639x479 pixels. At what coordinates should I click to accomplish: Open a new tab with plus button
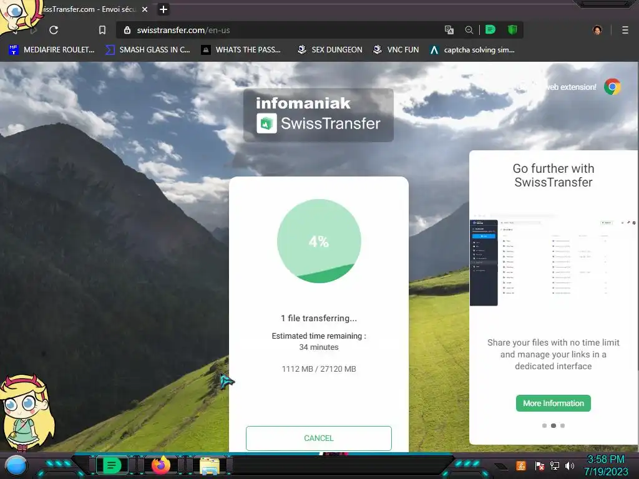[x=163, y=9]
